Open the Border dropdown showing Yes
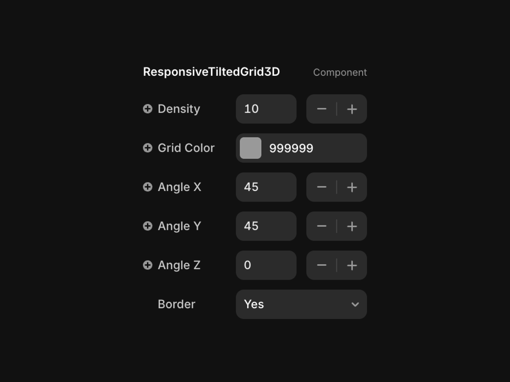510x382 pixels. click(301, 304)
